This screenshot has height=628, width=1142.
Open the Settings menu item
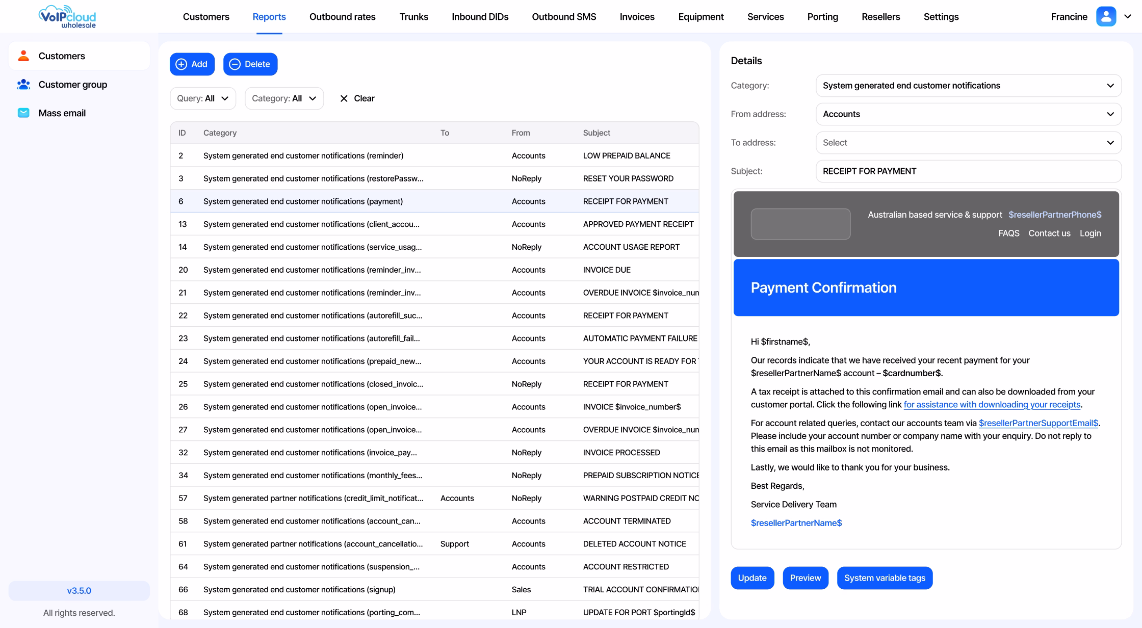click(941, 17)
